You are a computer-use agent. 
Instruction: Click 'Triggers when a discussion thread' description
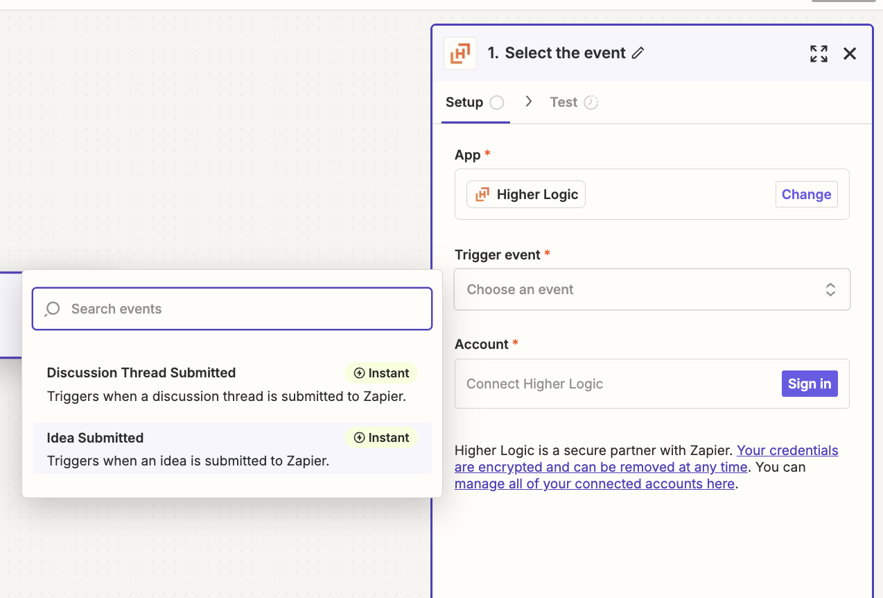point(226,397)
